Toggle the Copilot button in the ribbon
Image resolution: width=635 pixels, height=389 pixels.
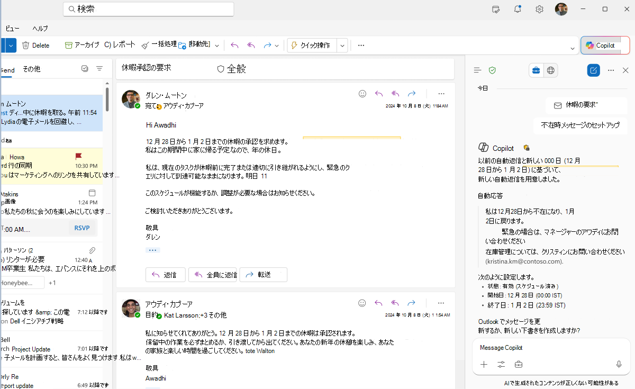coord(605,46)
